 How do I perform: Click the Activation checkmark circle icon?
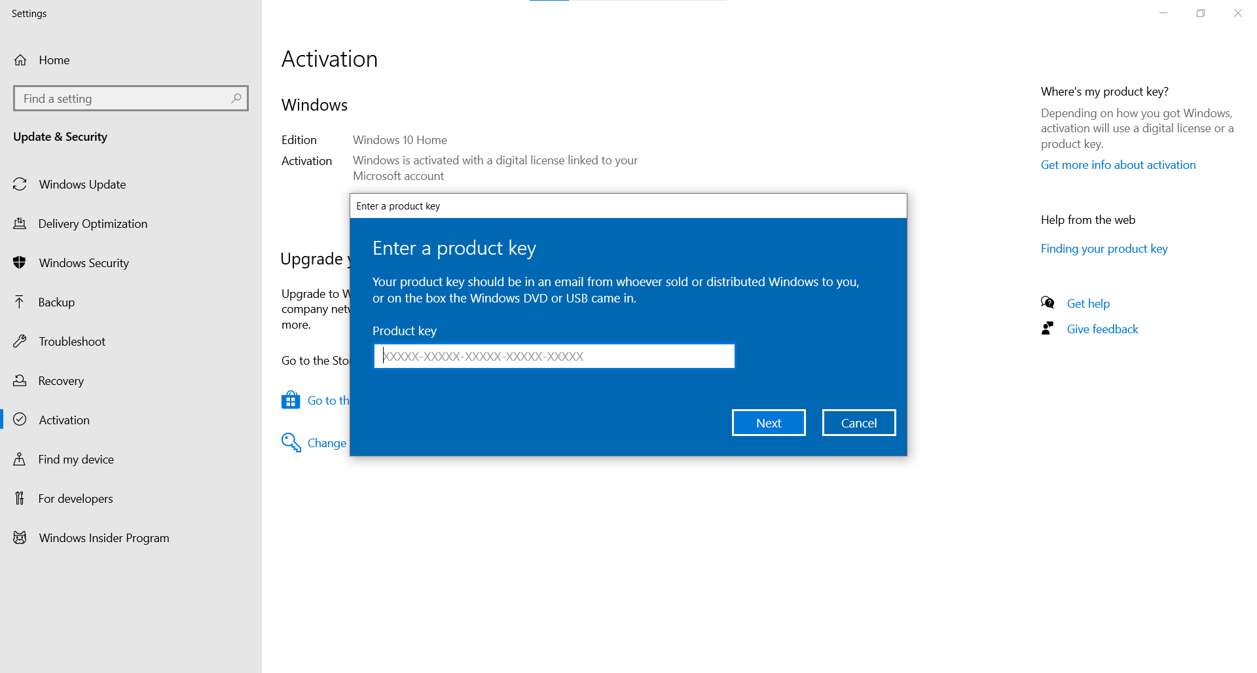[20, 420]
